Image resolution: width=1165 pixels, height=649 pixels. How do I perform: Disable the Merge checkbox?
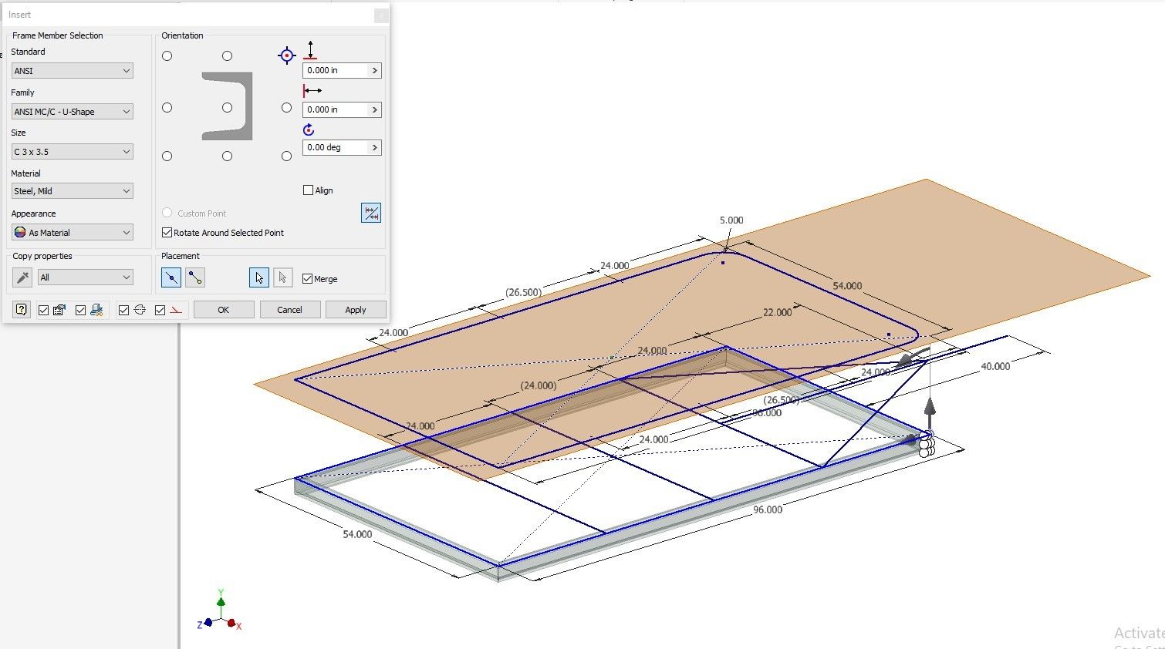[x=307, y=278]
